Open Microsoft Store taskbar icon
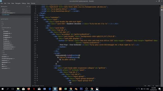The height and width of the screenshot is (91, 163). [23, 89]
